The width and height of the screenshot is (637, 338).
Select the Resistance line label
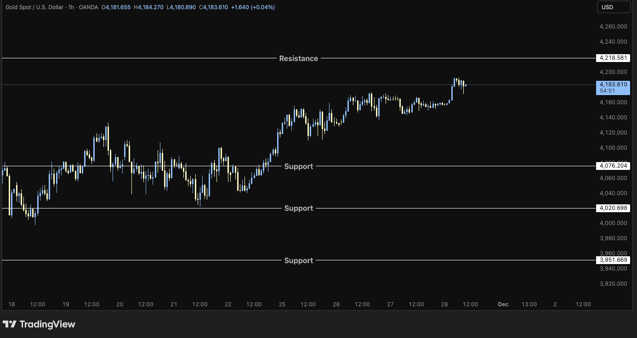(298, 58)
